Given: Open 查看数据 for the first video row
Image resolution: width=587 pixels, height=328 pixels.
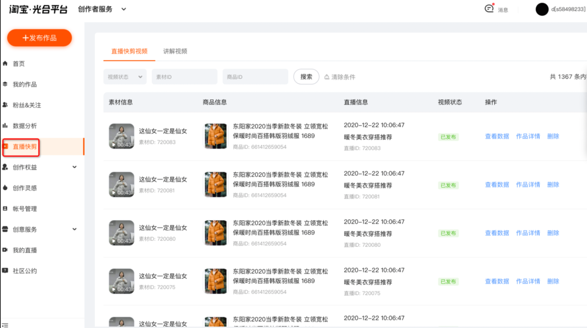Looking at the screenshot, I should pos(497,136).
